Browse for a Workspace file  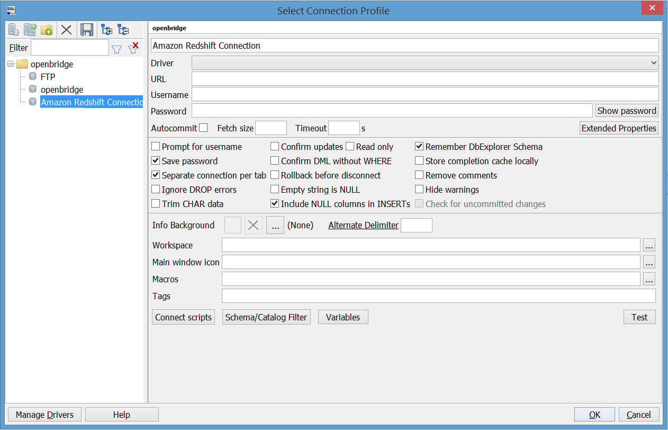click(x=649, y=245)
